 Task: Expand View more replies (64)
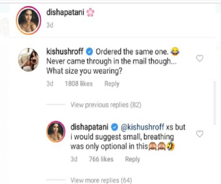(101, 180)
